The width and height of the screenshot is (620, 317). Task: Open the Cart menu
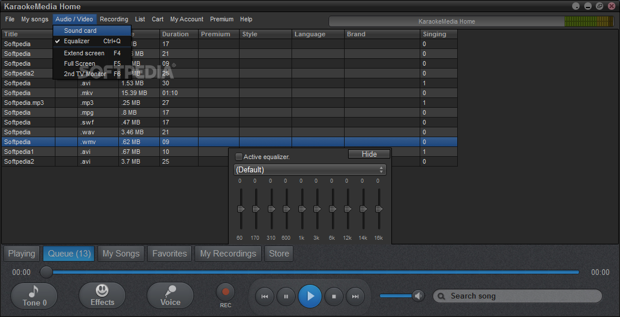pyautogui.click(x=158, y=19)
